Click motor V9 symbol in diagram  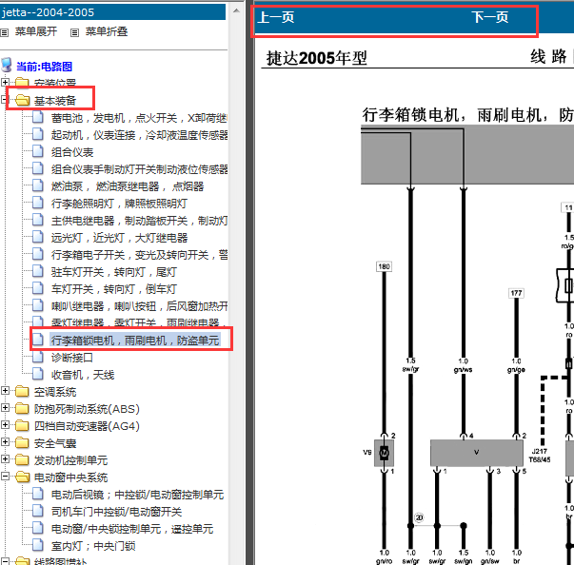pyautogui.click(x=384, y=453)
